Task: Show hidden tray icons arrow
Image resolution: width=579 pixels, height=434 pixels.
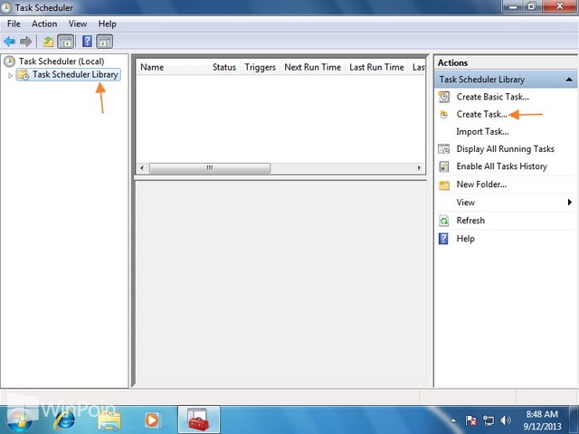Action: point(453,420)
